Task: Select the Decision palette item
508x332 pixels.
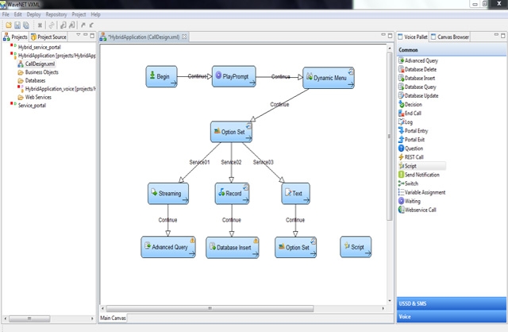Action: click(x=413, y=104)
